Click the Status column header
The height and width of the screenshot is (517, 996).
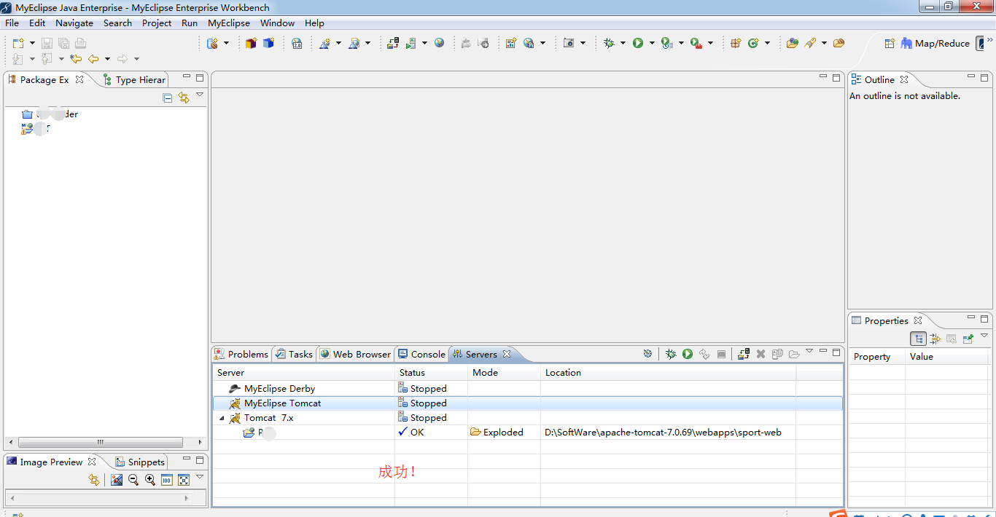tap(431, 372)
